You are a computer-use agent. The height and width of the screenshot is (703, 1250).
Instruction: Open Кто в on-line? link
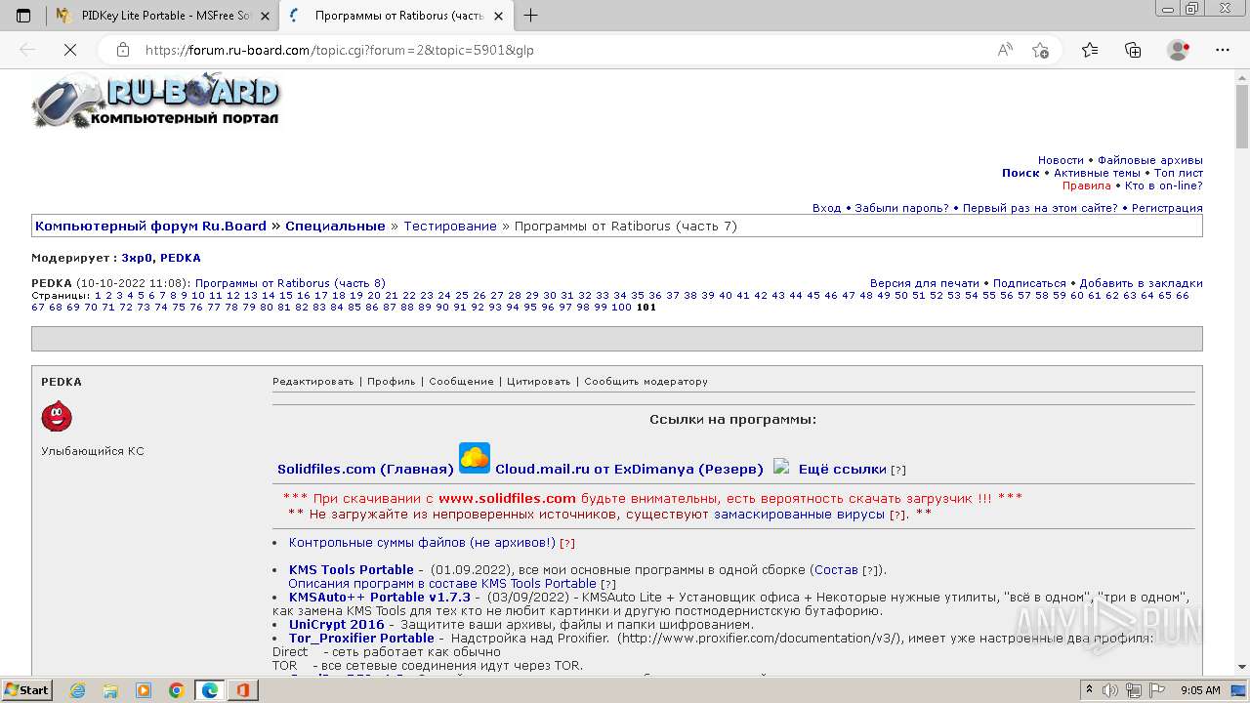[1163, 186]
